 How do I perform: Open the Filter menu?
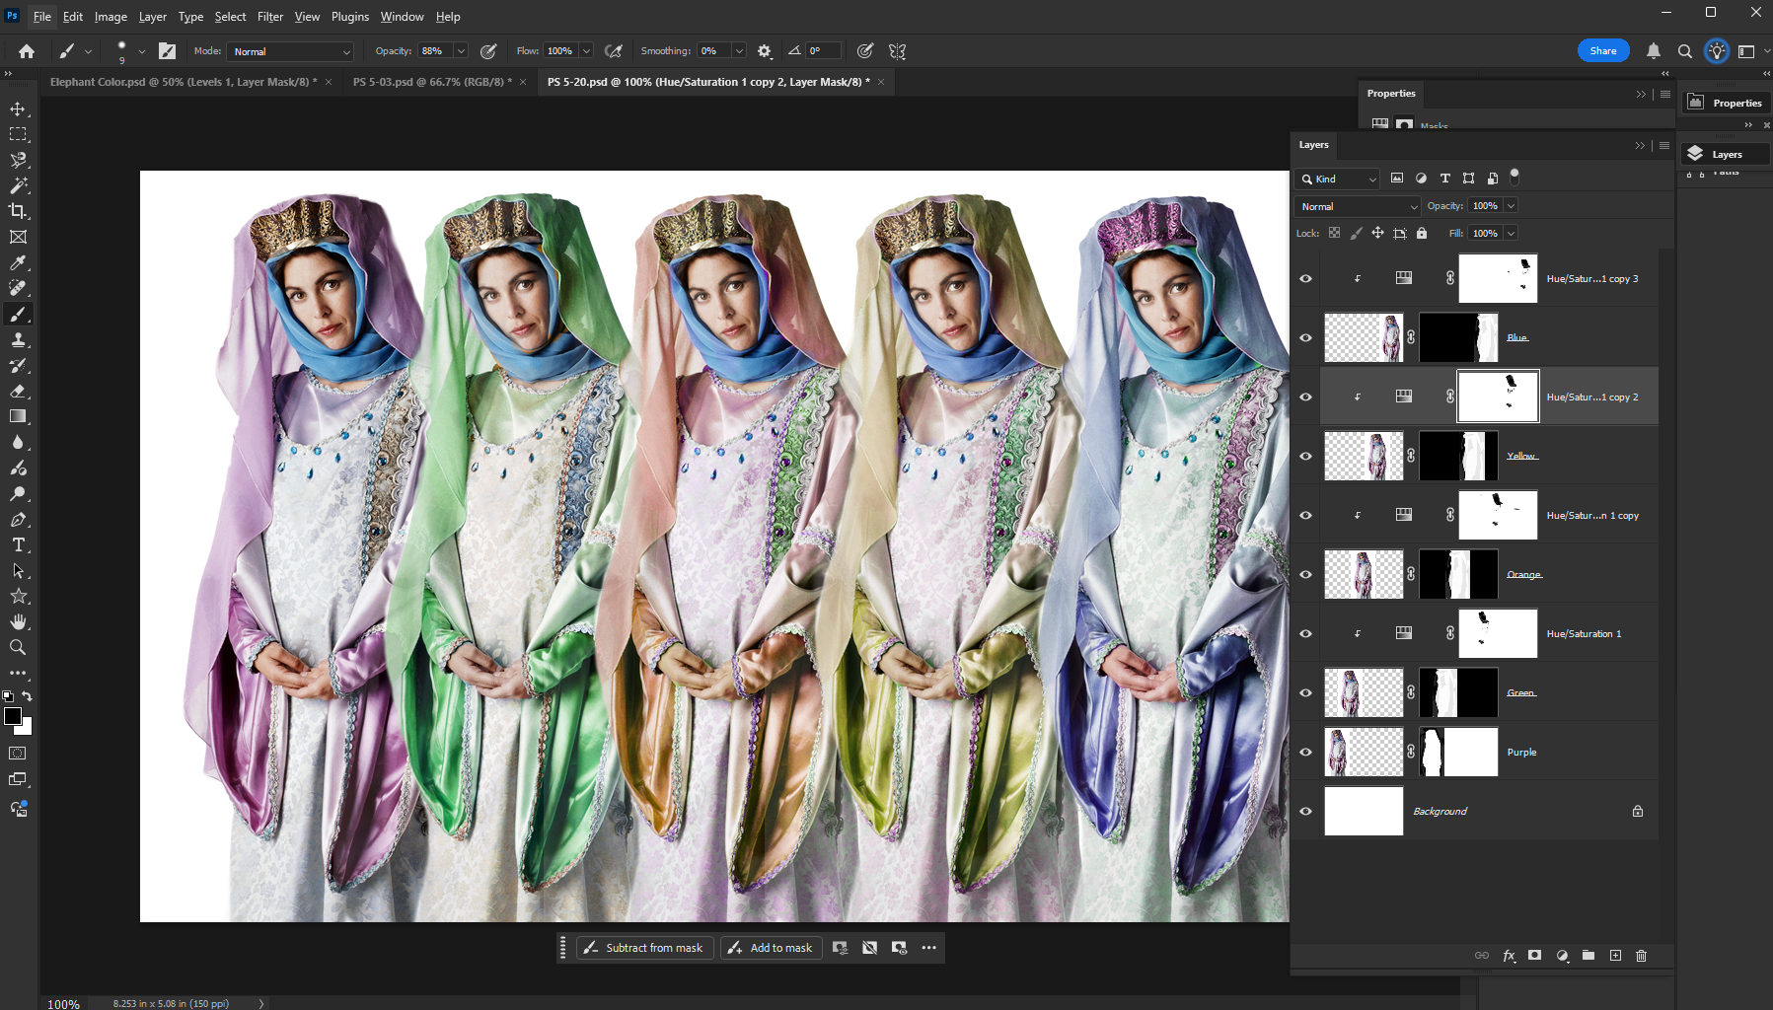(x=269, y=17)
